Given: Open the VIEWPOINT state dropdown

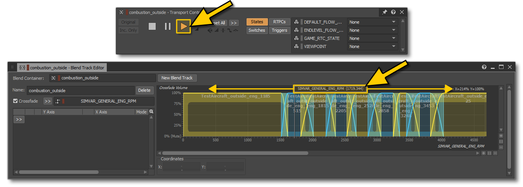Looking at the screenshot, I should [372, 46].
